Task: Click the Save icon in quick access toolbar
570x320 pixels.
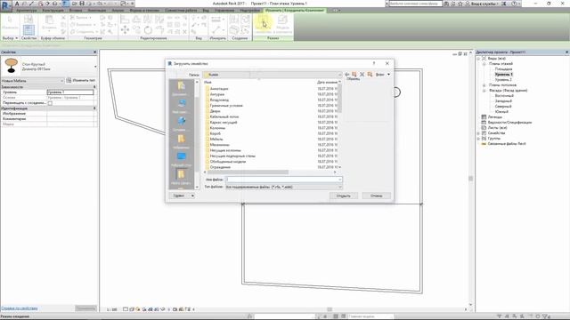Action: (82, 4)
